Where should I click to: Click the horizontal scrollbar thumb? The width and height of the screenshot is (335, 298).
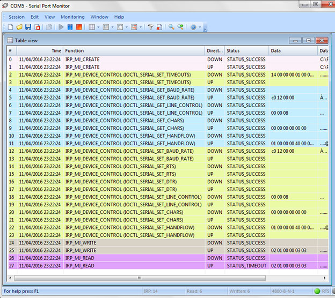(x=140, y=278)
